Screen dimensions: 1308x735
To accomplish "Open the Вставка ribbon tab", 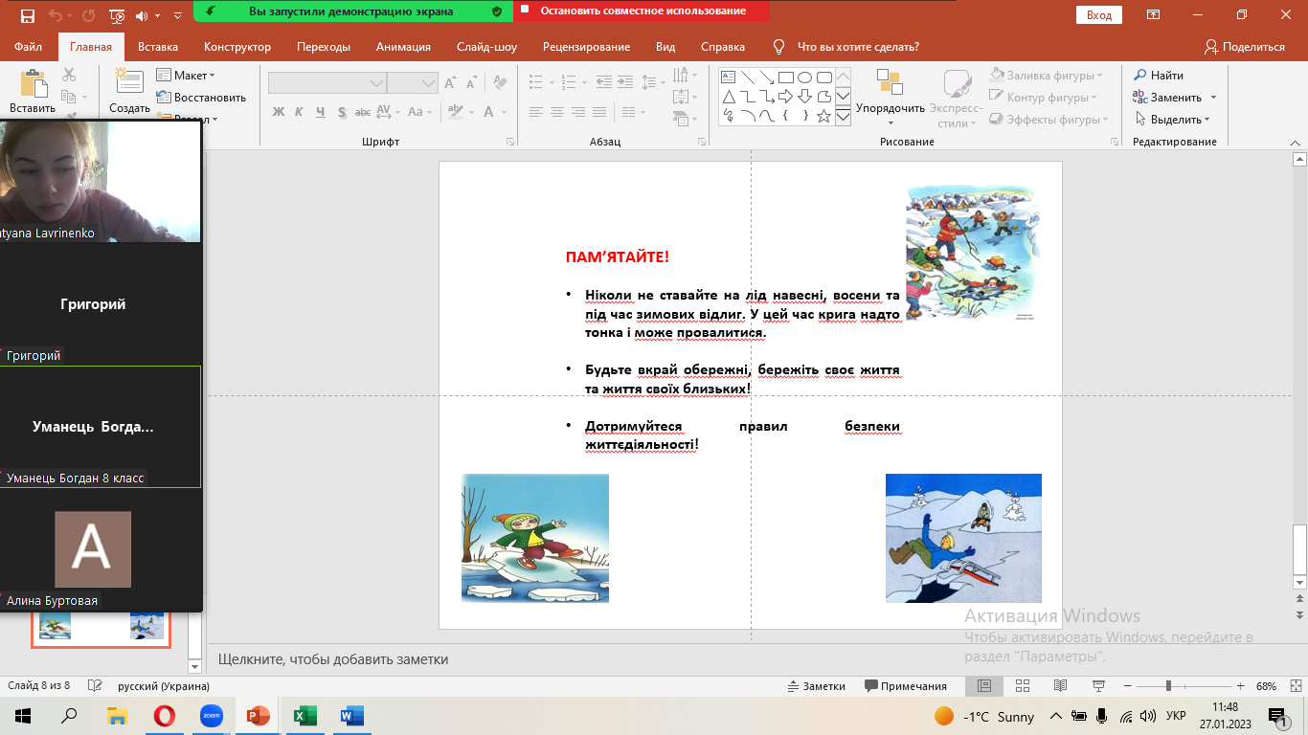I will (158, 47).
